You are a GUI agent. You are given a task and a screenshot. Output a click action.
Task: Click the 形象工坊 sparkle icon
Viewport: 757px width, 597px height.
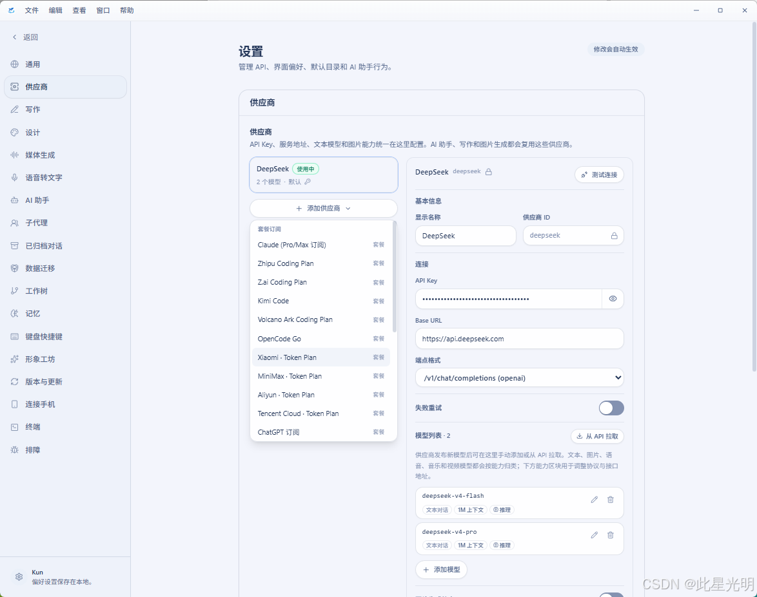click(x=14, y=359)
